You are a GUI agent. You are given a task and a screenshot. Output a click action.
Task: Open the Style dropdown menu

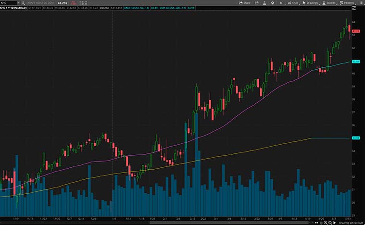click(293, 3)
